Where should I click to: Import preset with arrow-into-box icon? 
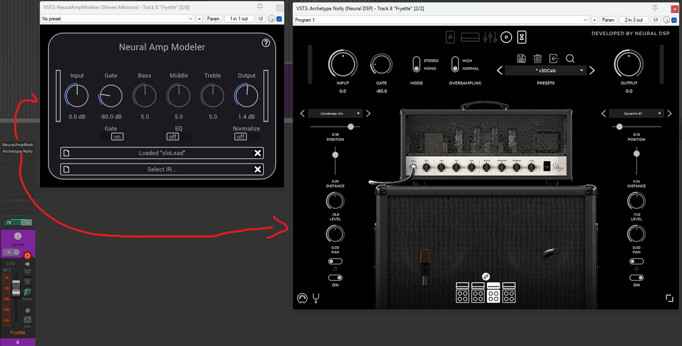(554, 59)
